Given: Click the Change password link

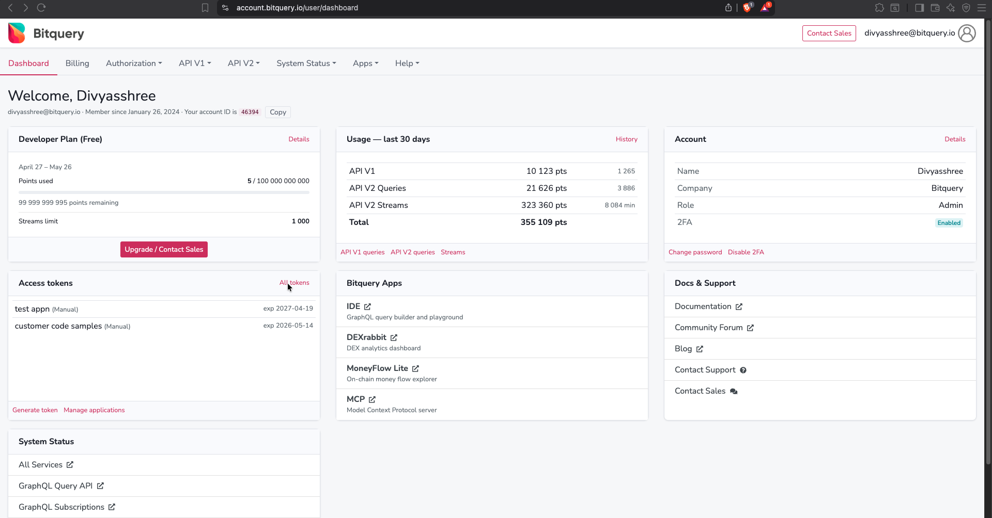Looking at the screenshot, I should click(694, 252).
